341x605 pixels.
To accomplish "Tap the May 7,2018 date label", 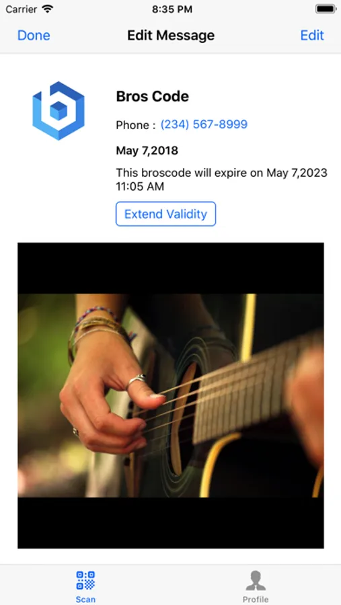I will 147,151.
